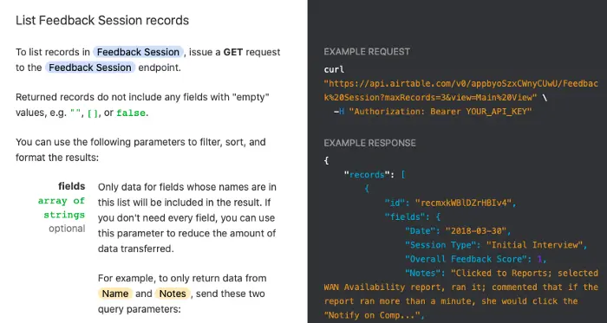
Task: Click the 'fields' parameter name
Action: click(x=72, y=186)
